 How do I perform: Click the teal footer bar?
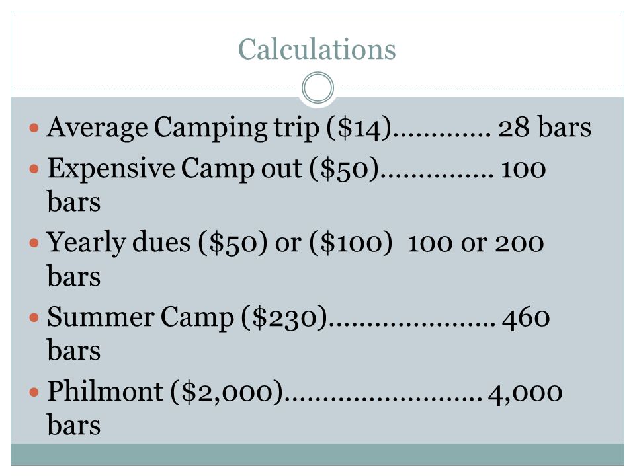click(317, 454)
